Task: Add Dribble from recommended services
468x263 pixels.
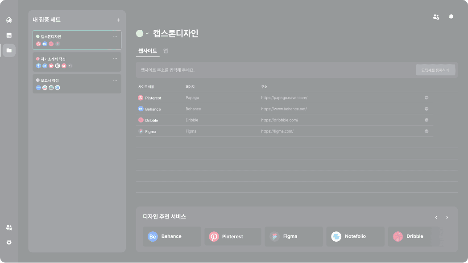Action: point(414,236)
